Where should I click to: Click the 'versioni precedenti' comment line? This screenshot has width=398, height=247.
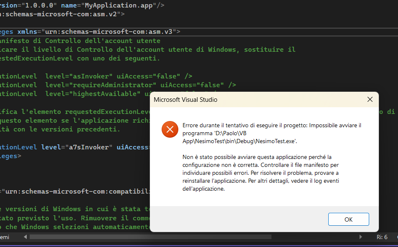60,129
